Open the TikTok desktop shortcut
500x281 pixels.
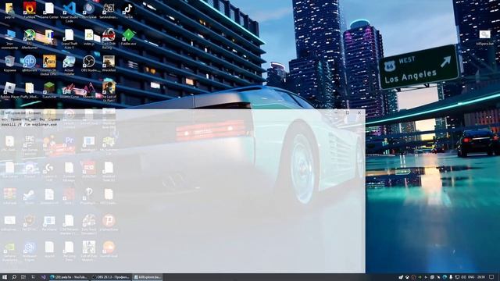(x=128, y=10)
